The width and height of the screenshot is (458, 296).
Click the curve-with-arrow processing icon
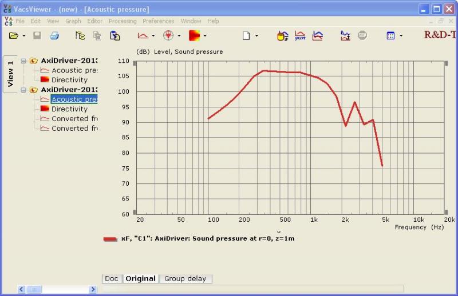point(345,35)
